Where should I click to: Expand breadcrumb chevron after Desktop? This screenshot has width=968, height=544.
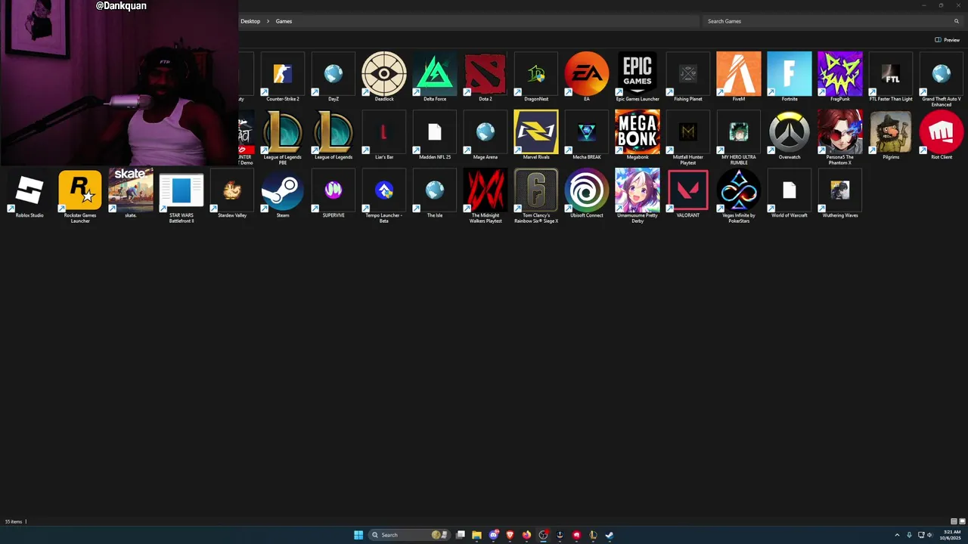(268, 21)
